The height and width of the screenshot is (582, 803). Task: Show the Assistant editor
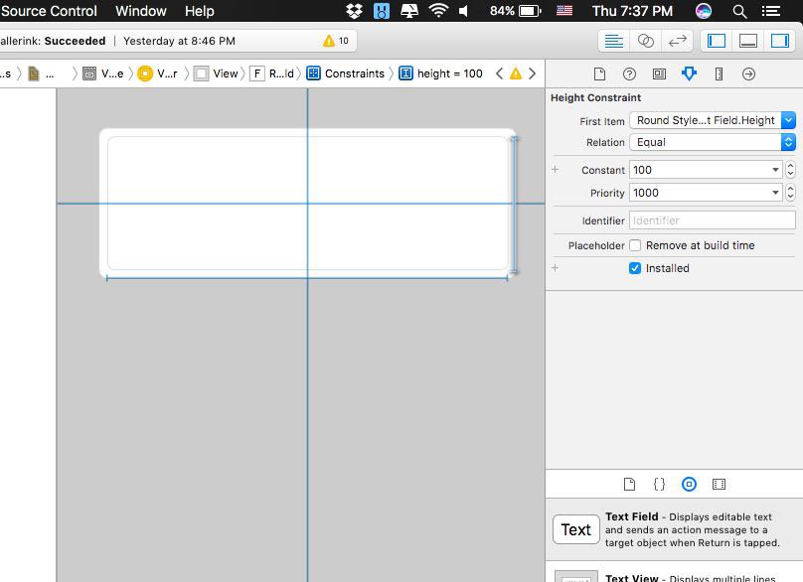645,41
